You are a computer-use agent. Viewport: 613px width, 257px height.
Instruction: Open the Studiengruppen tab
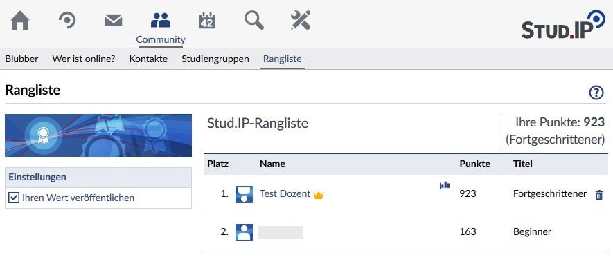pos(215,59)
